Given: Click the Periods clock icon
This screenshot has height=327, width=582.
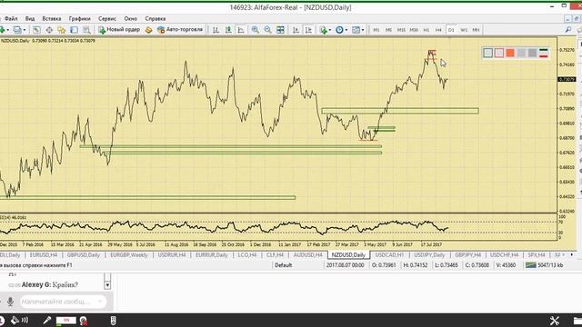Looking at the screenshot, I should coord(339,30).
